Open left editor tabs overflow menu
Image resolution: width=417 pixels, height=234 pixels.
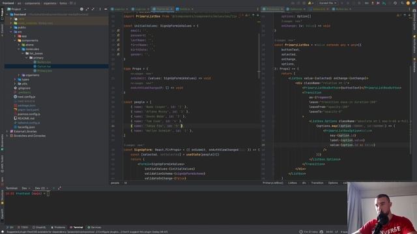[x=257, y=9]
